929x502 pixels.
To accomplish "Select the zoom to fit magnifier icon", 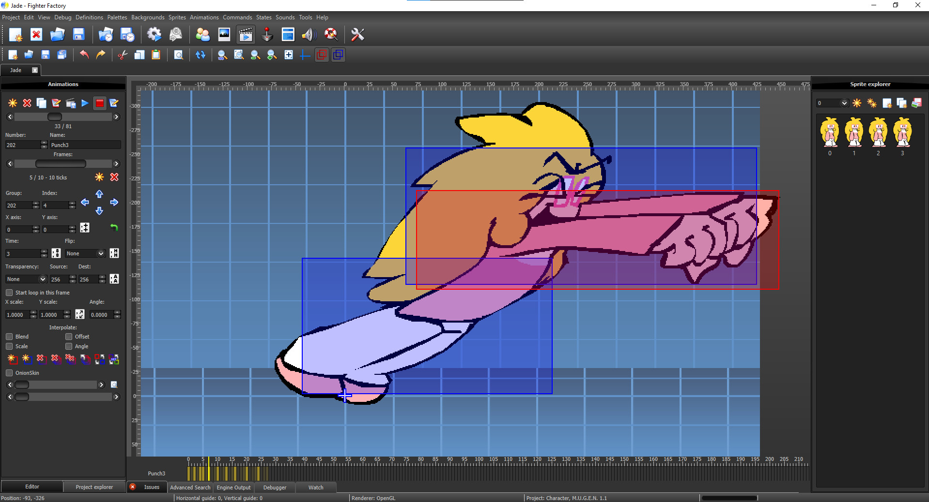I will pyautogui.click(x=239, y=55).
